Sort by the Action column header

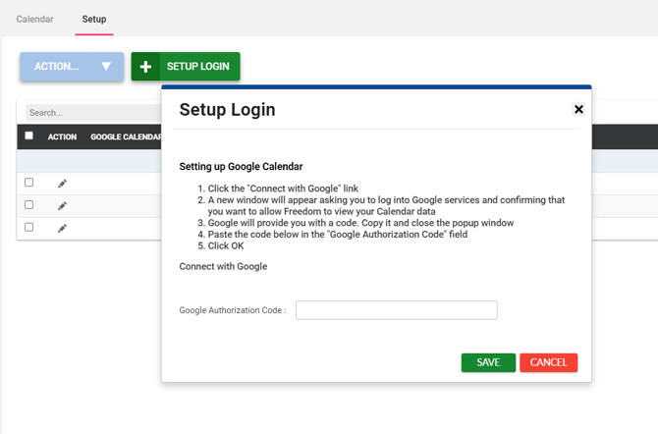pyautogui.click(x=62, y=136)
